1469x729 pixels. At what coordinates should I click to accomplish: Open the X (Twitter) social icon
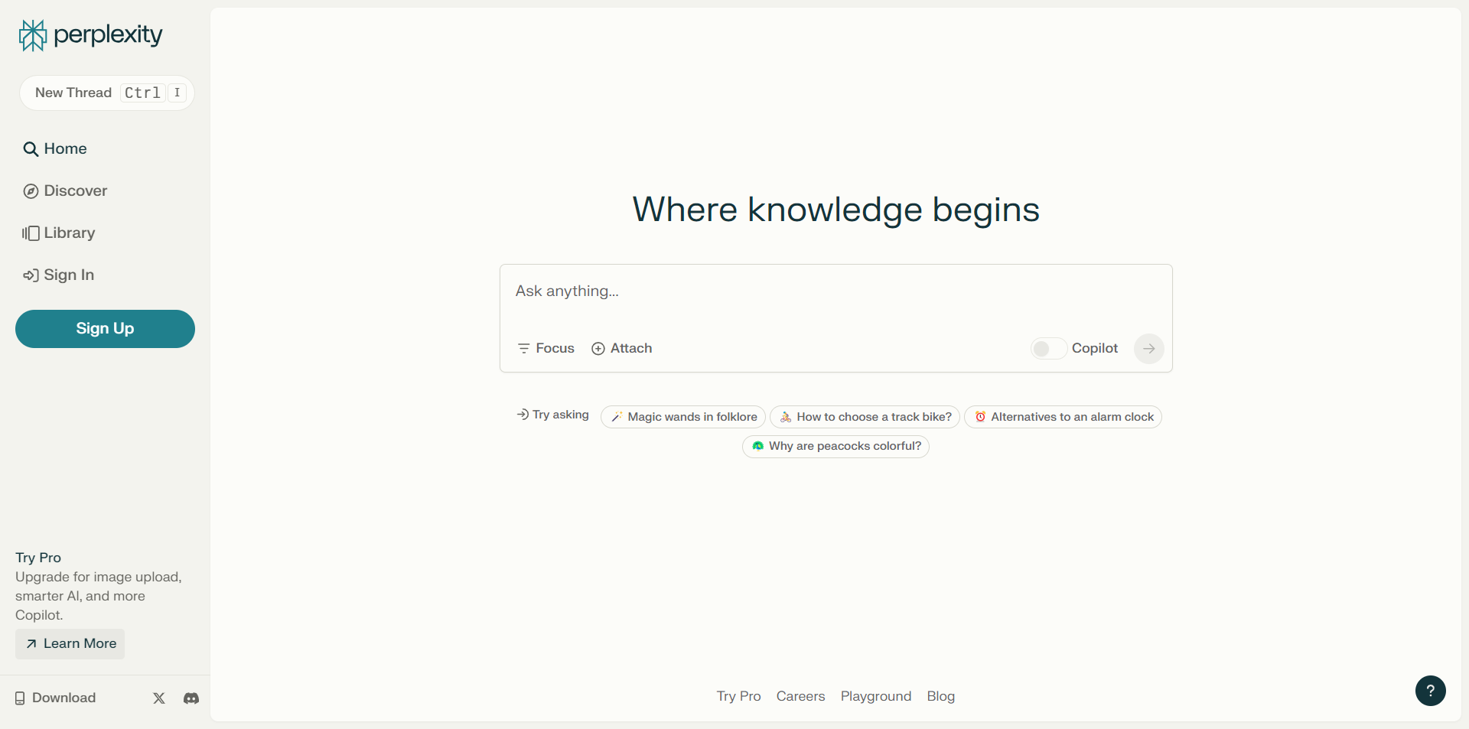tap(159, 698)
